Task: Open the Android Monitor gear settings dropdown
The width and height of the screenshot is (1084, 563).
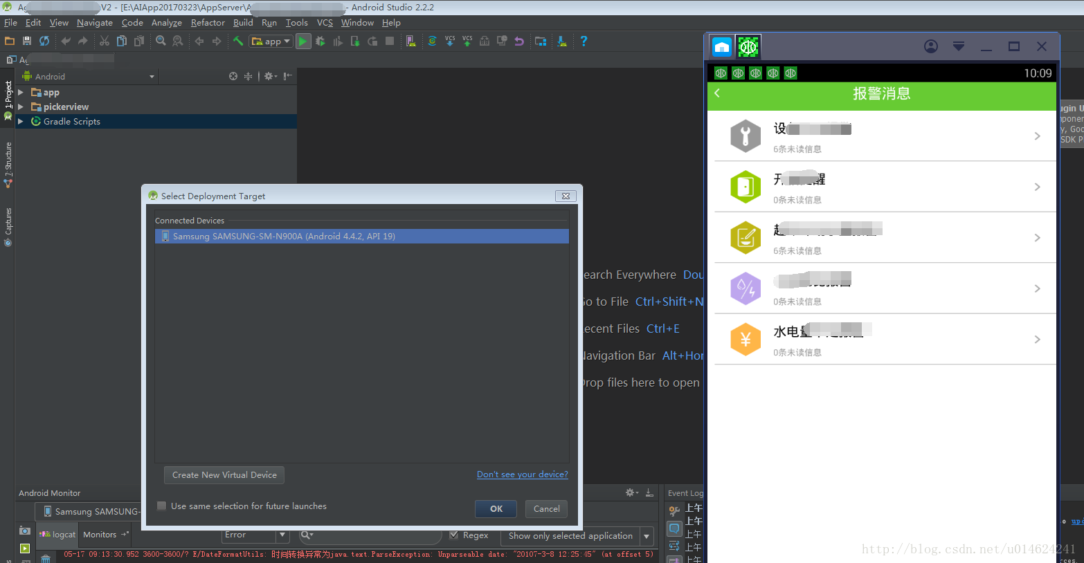Action: (x=632, y=492)
